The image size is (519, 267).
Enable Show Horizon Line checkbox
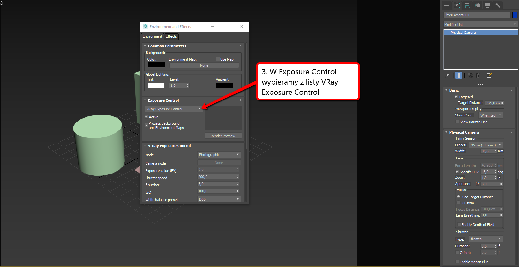click(457, 122)
